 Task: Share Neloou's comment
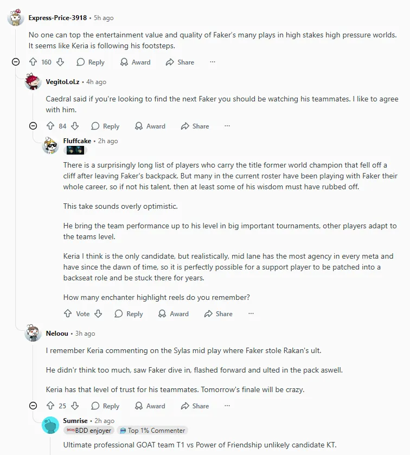195,406
